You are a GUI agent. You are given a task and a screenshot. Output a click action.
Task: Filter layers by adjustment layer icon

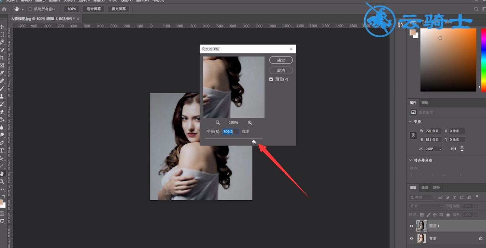(x=448, y=197)
